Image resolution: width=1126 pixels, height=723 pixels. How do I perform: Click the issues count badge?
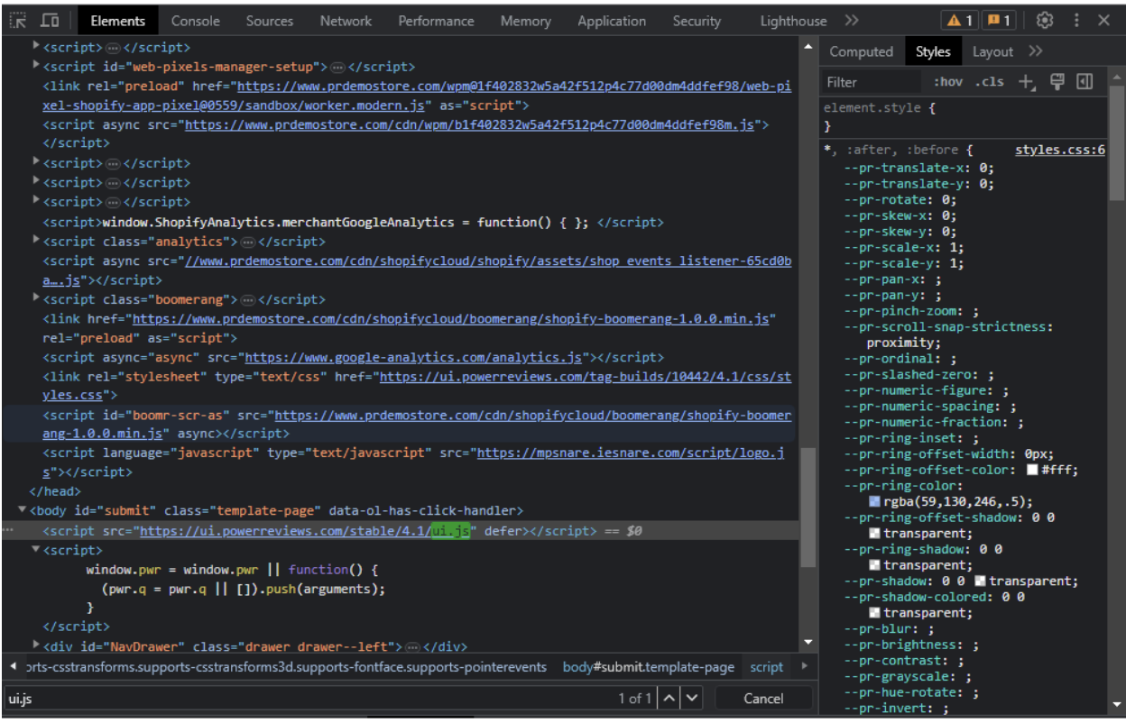pyautogui.click(x=998, y=20)
